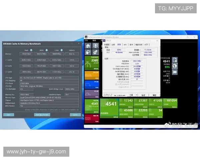Viewport: 200px width, 160px height.
Task: Click the Save button in AIDA64
Action: coord(8,115)
